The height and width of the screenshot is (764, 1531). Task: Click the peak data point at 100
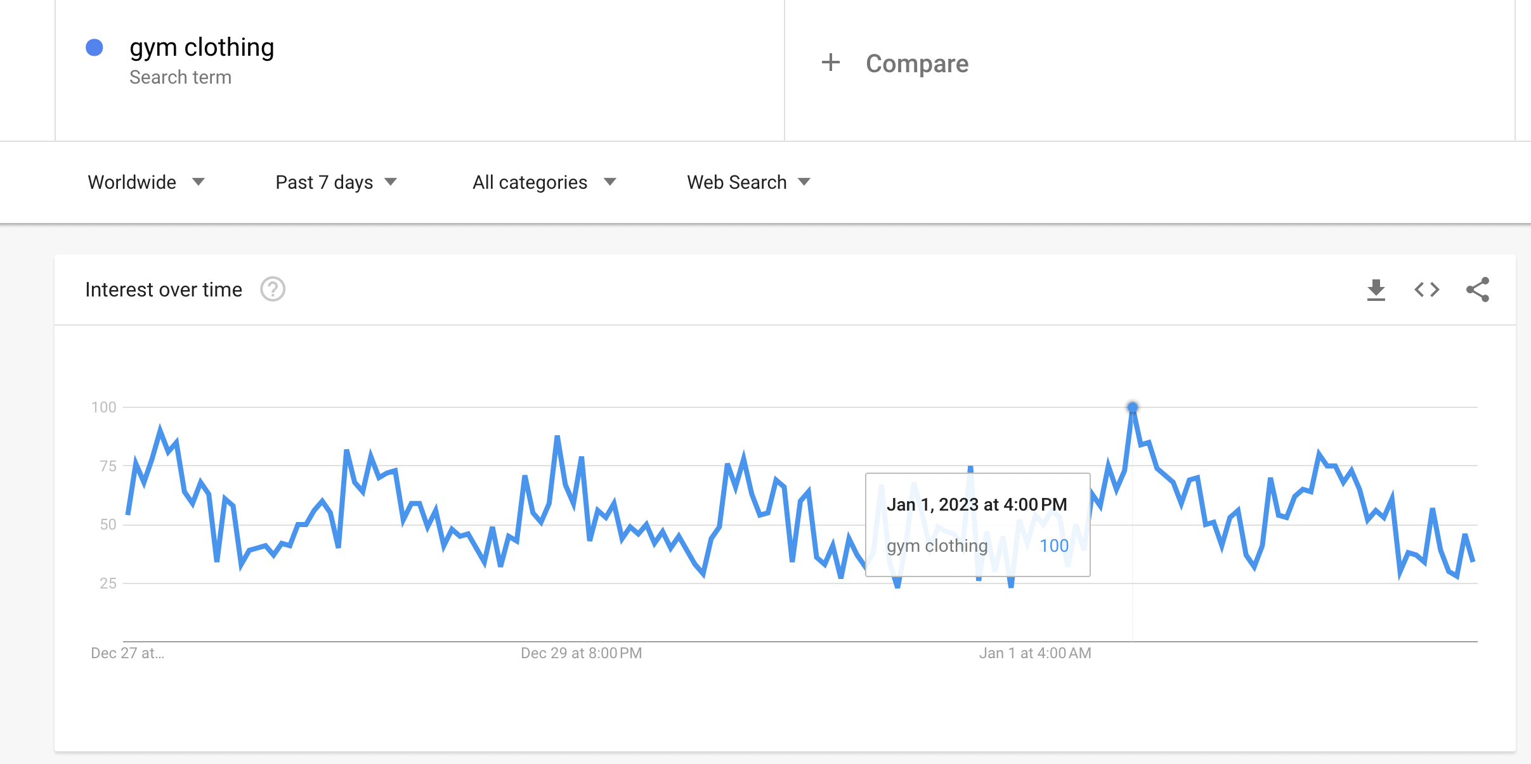(1132, 407)
